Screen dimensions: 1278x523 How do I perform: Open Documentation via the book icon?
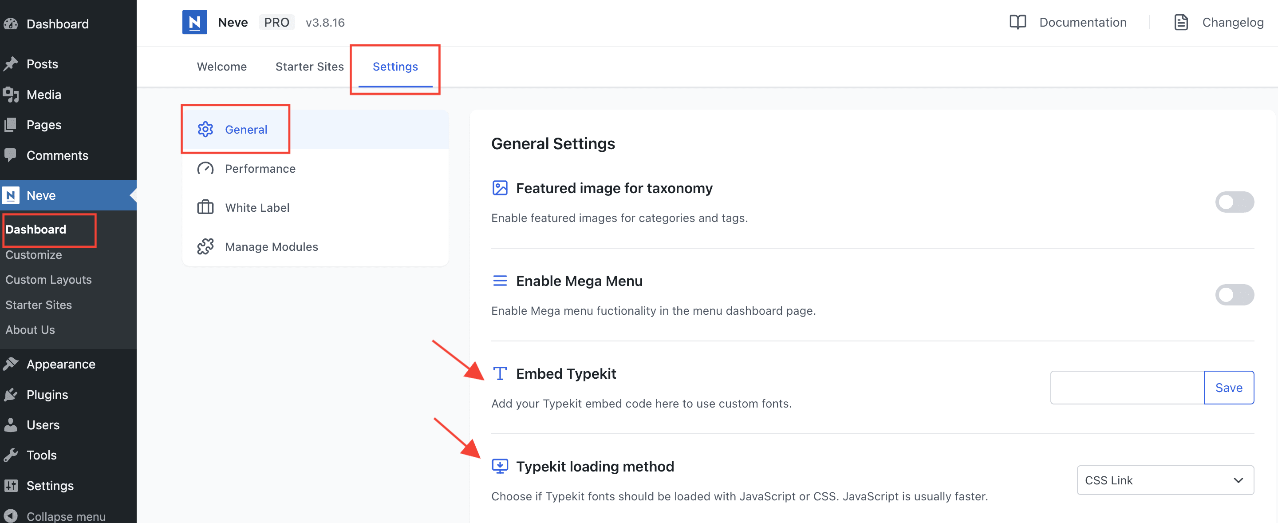[1018, 22]
